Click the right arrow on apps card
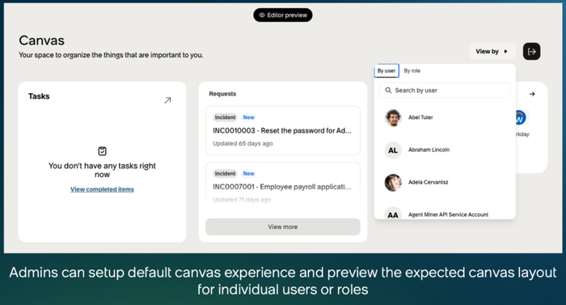 532,94
